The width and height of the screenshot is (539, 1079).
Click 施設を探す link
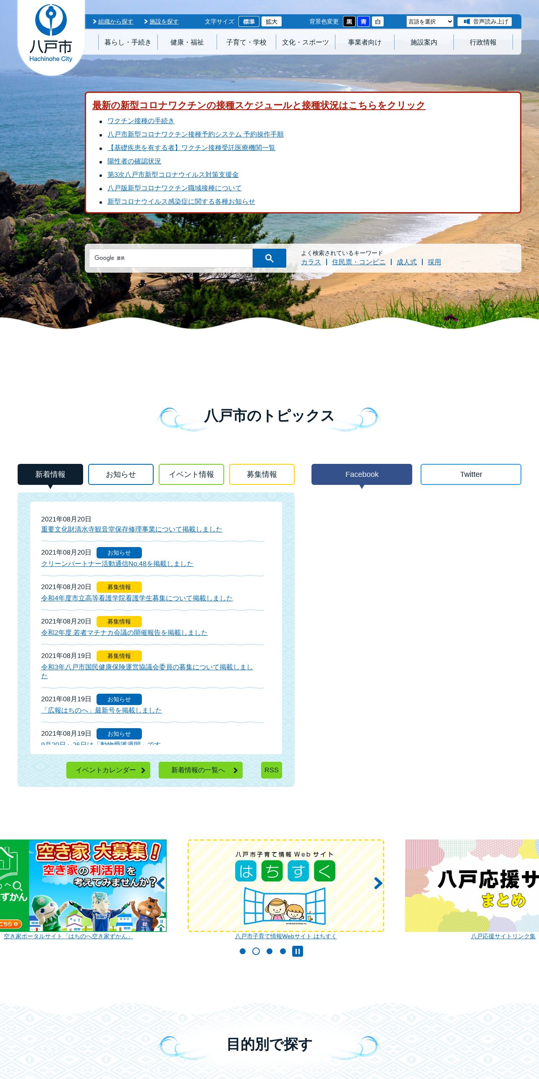point(164,21)
